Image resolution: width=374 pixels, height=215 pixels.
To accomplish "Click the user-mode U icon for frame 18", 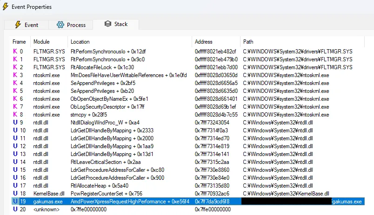I will click(x=15, y=193).
